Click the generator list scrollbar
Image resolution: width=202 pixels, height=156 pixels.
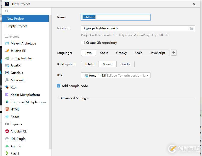pyautogui.click(x=50, y=82)
